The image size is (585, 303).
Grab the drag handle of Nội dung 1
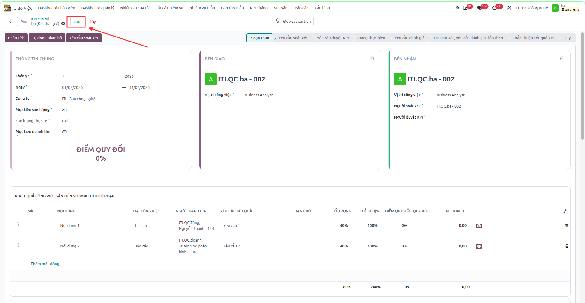tap(18, 225)
